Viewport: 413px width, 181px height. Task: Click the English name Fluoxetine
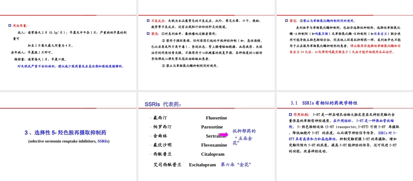coord(216,118)
